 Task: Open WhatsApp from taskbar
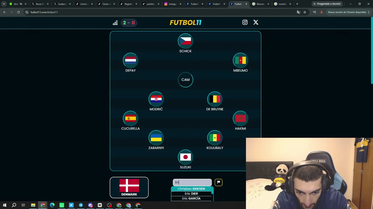(x=62, y=205)
